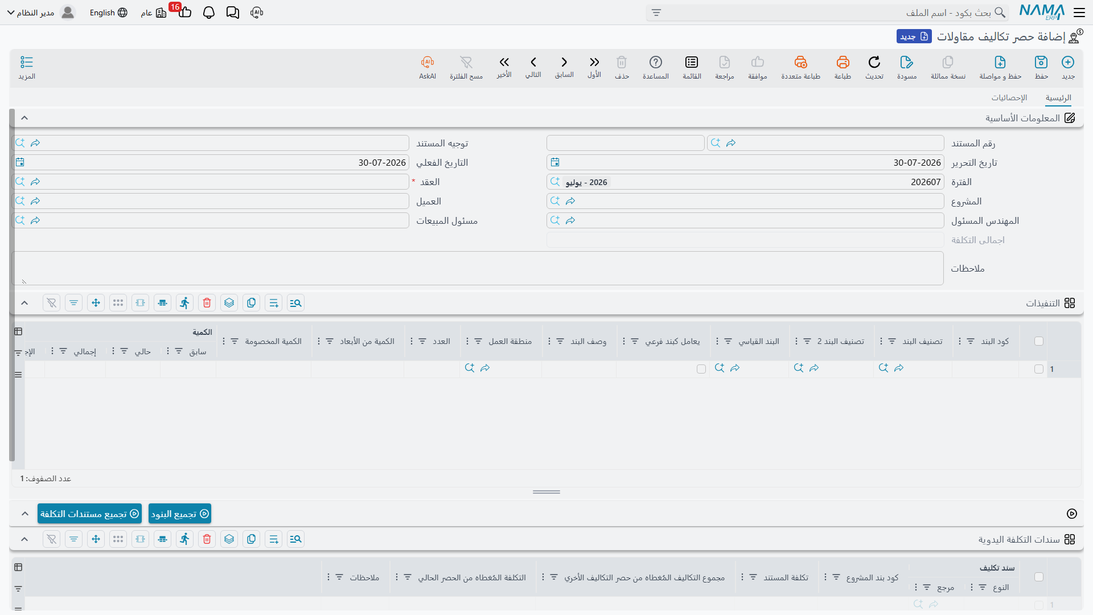Image resolution: width=1093 pixels, height=615 pixels.
Task: Open المساعدة (Help) icon
Action: click(656, 67)
